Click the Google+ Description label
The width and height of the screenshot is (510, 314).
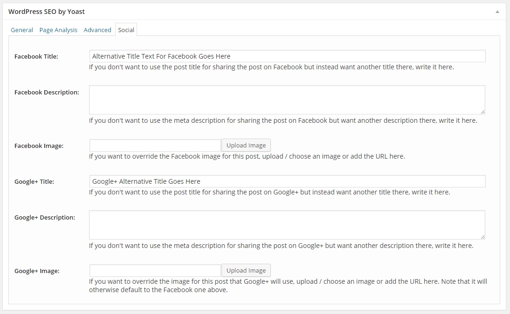click(45, 217)
